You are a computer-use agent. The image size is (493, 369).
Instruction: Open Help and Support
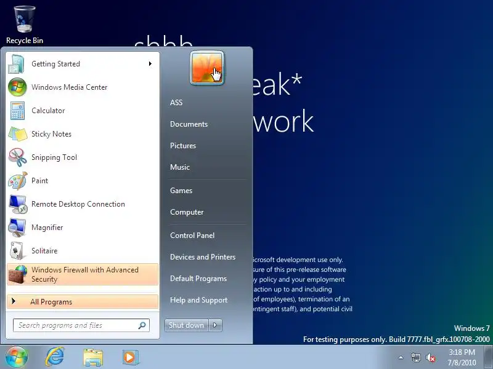pos(198,300)
